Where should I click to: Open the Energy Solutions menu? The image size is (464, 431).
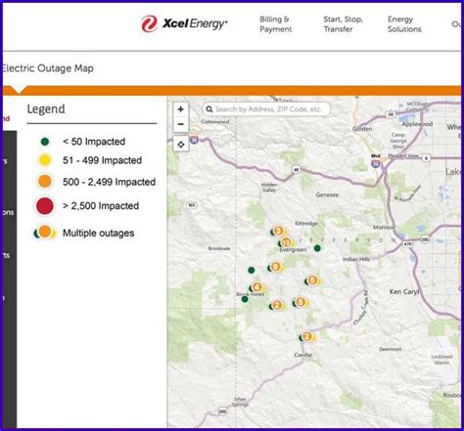pyautogui.click(x=404, y=24)
